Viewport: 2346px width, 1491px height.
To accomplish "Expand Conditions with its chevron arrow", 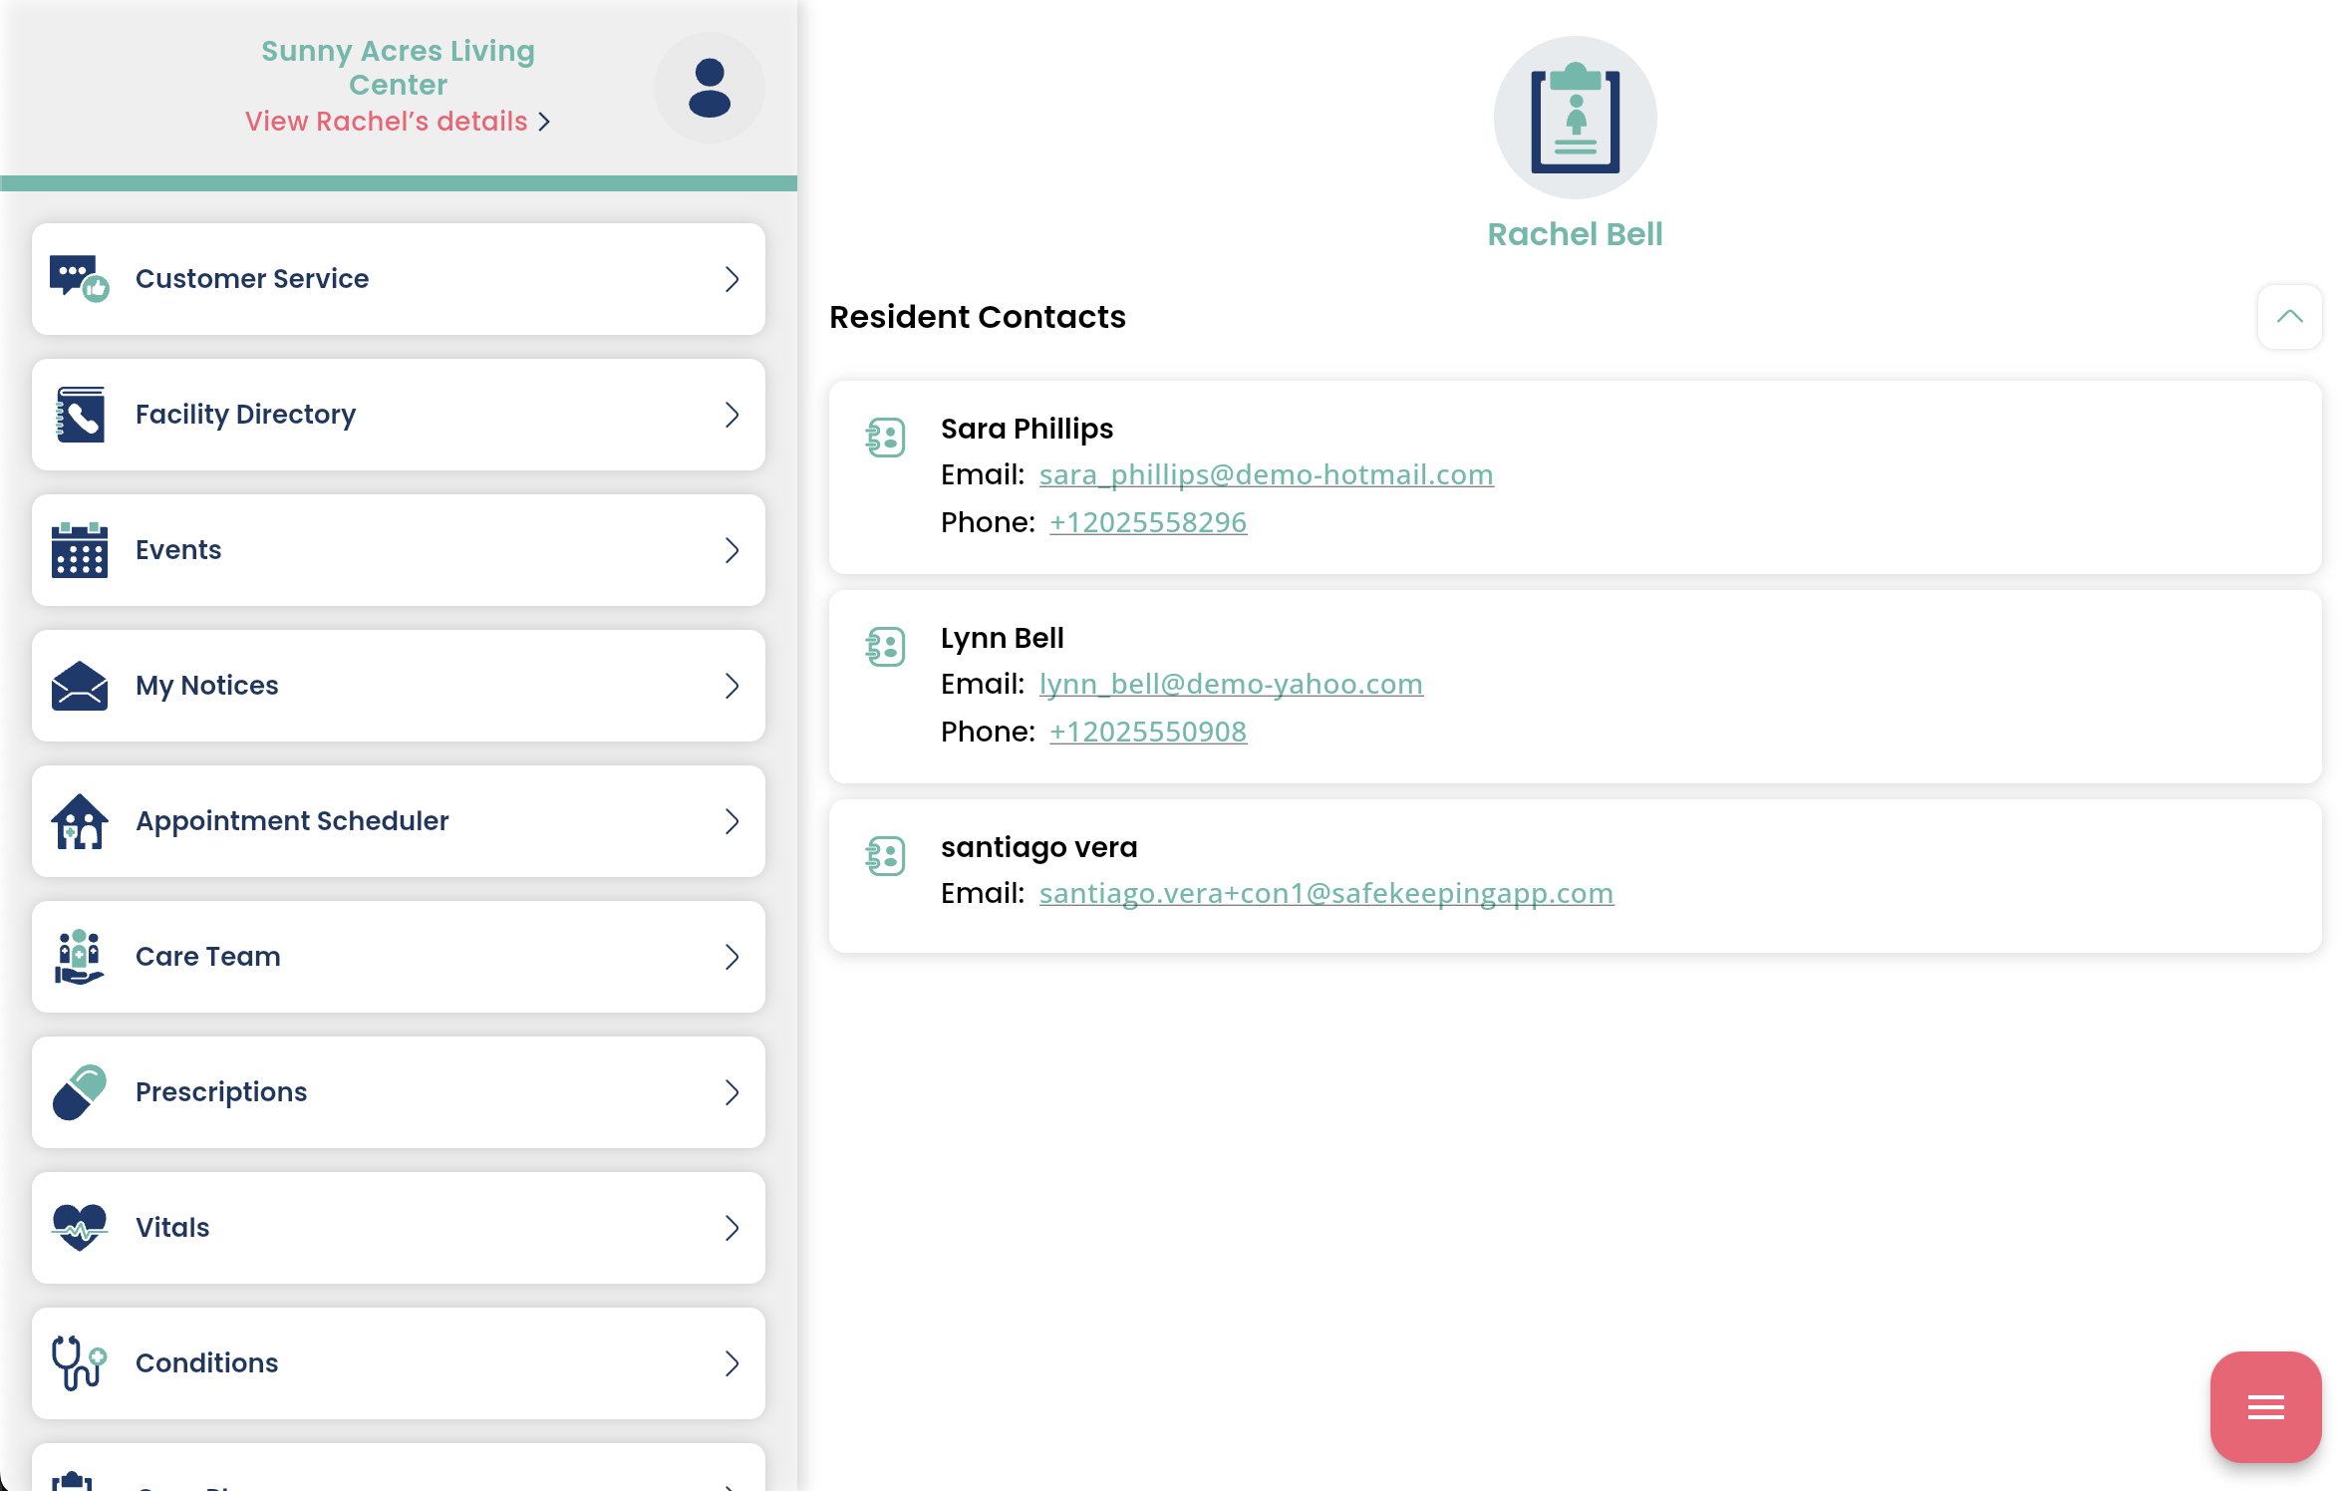I will coord(733,1363).
